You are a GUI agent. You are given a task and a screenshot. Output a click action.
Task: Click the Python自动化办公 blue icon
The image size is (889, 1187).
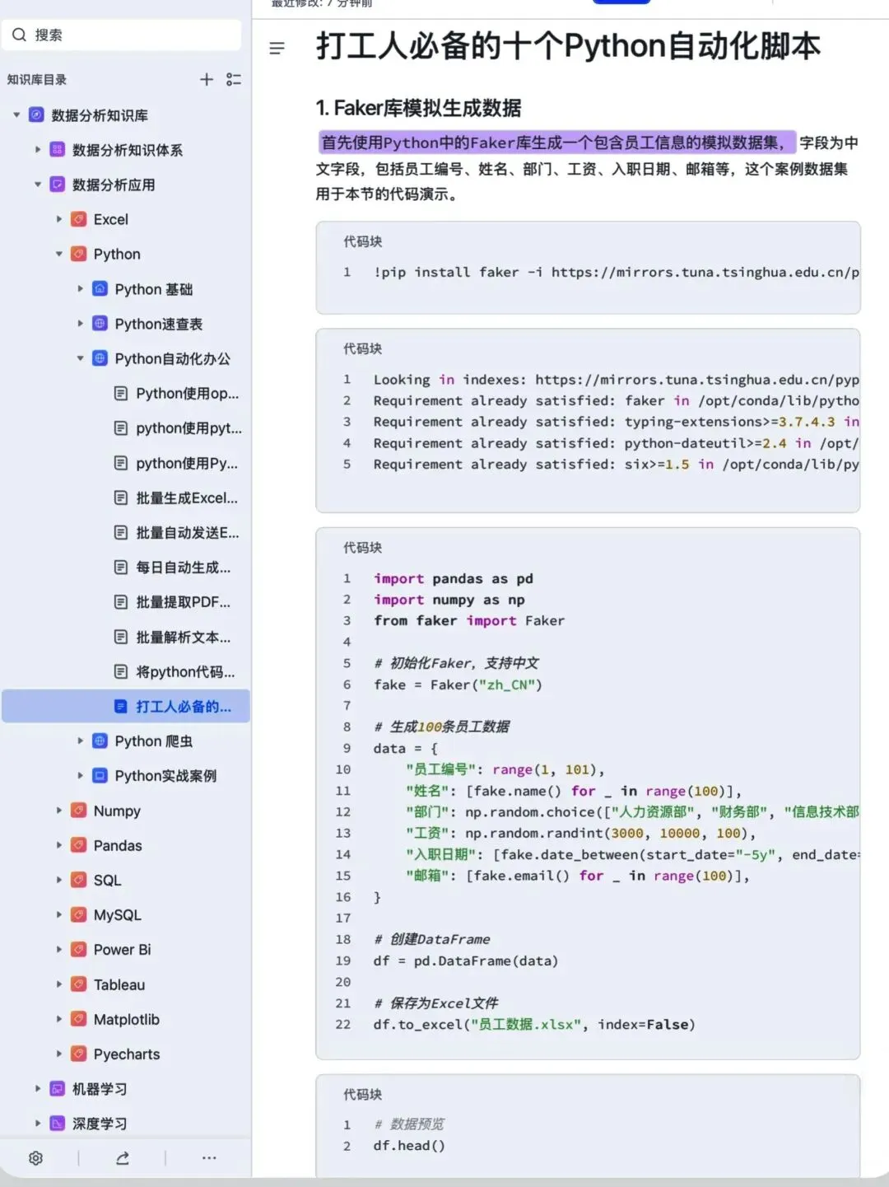click(100, 358)
